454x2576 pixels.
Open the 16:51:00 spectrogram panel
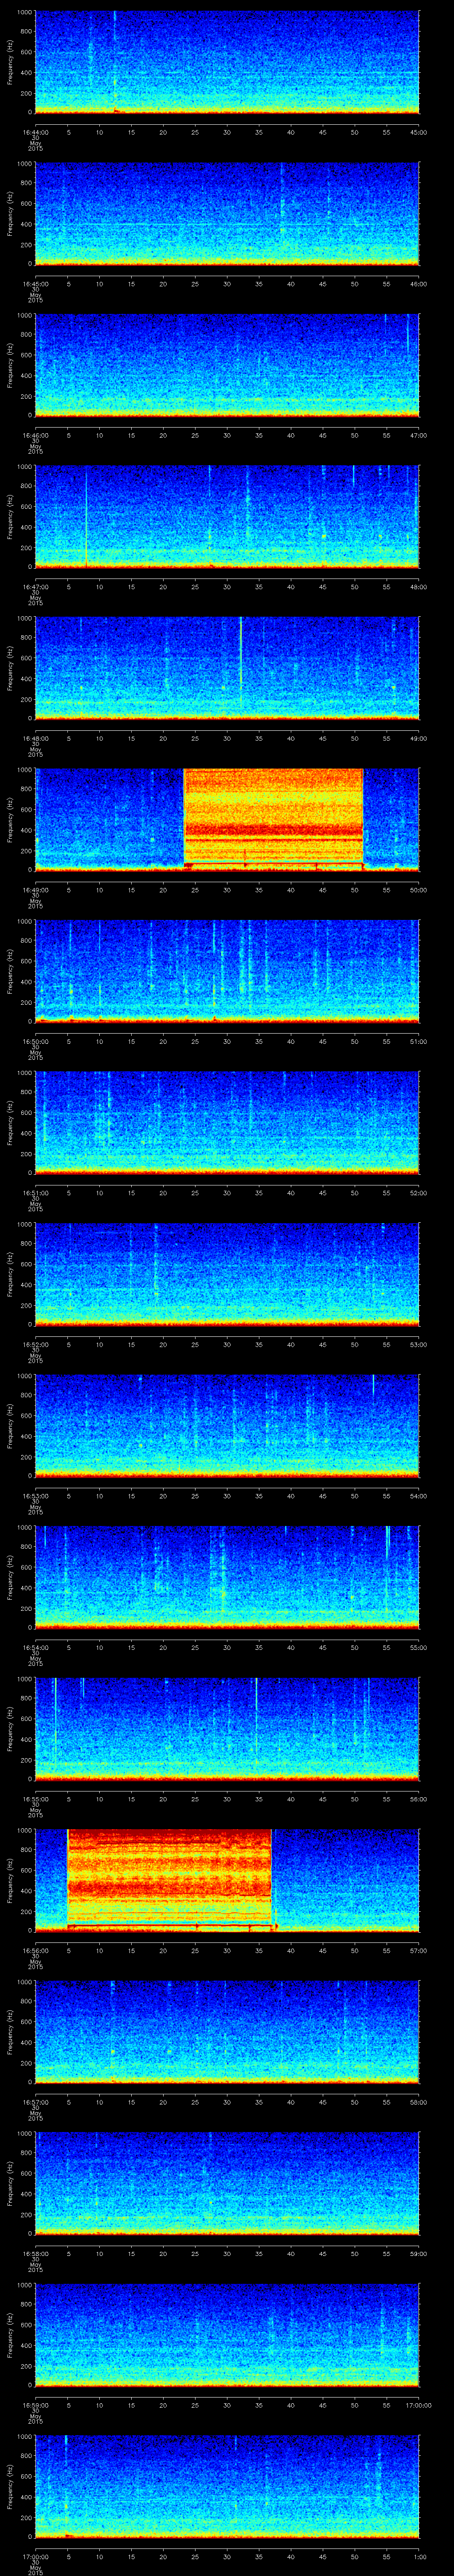(227, 1121)
